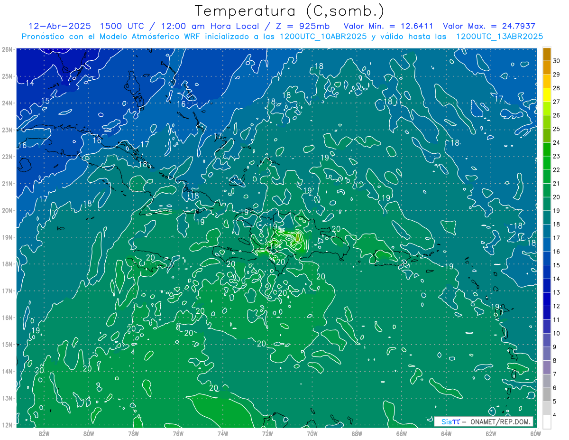Click the '13' label on the color scale

[557, 292]
